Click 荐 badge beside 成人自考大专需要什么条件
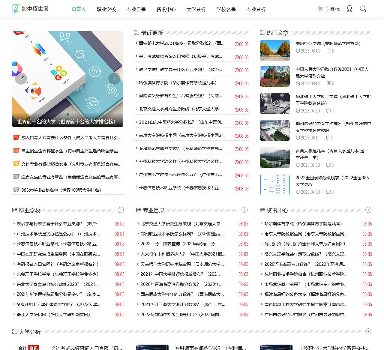The image size is (384, 350). coord(16,137)
